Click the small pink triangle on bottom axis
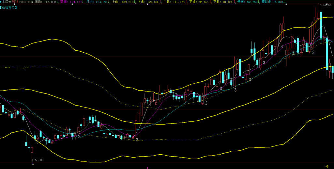 [x=147, y=168]
